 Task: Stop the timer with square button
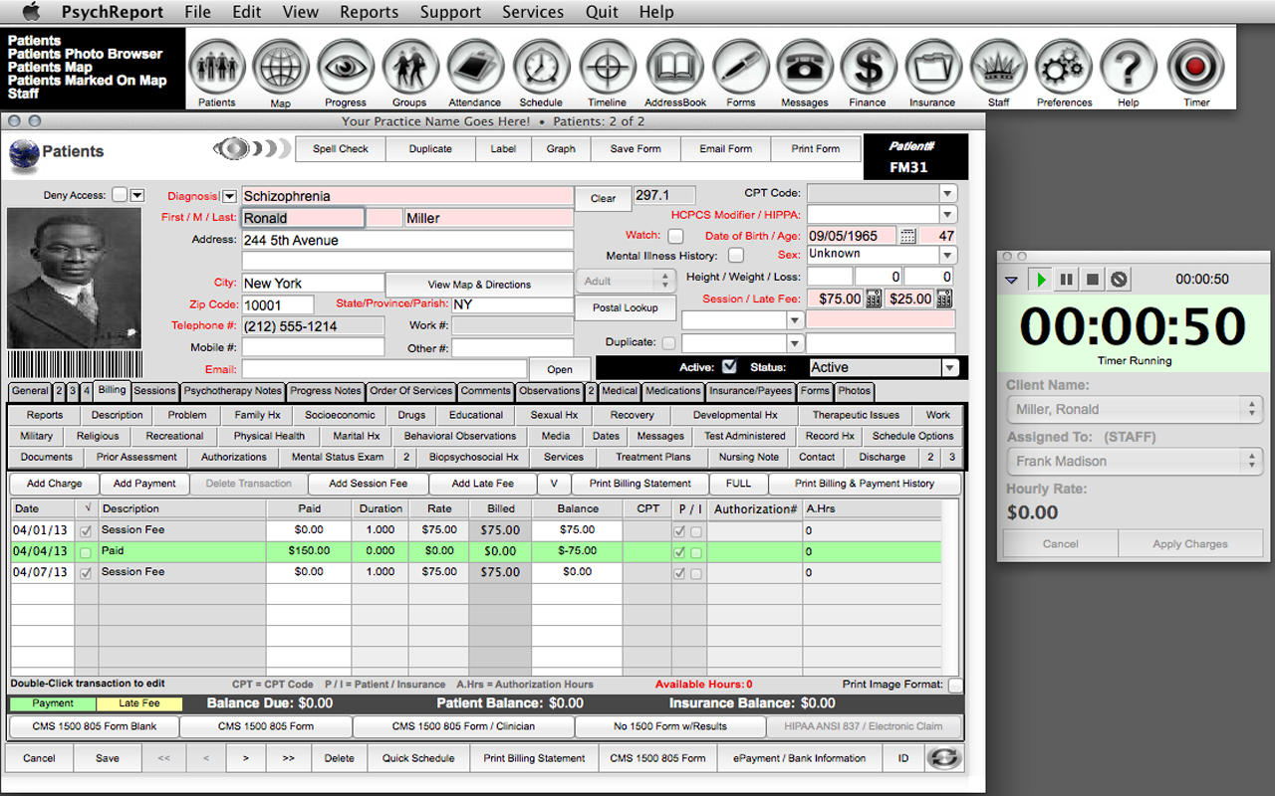click(1092, 280)
